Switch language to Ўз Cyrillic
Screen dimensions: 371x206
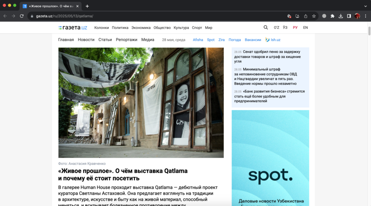coord(285,28)
